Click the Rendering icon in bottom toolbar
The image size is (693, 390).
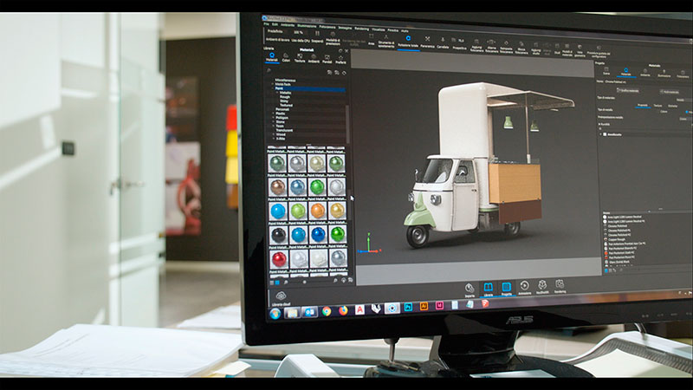click(x=560, y=287)
